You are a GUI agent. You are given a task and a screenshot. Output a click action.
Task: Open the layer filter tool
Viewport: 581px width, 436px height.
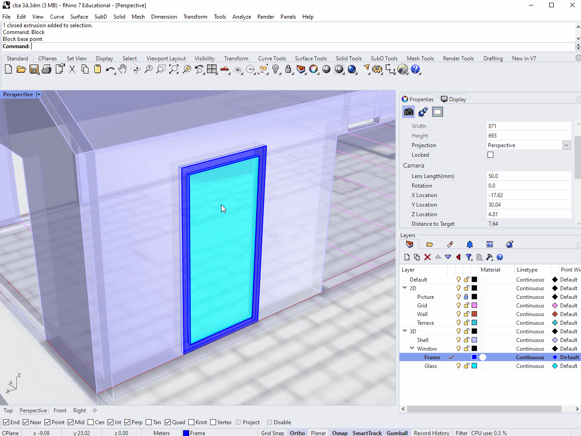pyautogui.click(x=469, y=257)
